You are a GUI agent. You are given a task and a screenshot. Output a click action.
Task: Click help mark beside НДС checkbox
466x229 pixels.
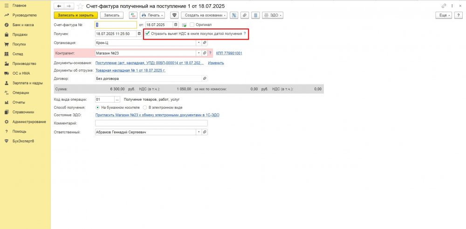pos(245,34)
